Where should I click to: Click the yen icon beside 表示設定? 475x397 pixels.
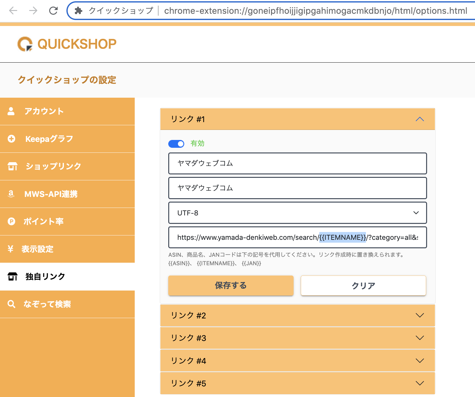coord(10,249)
